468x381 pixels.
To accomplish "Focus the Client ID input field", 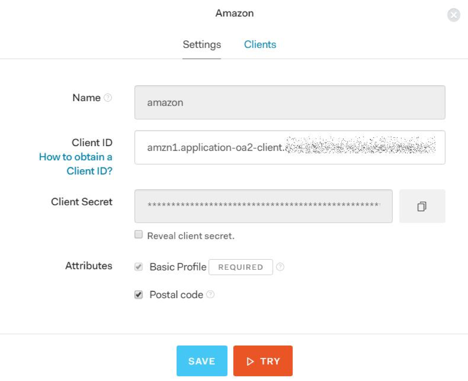I will 289,148.
